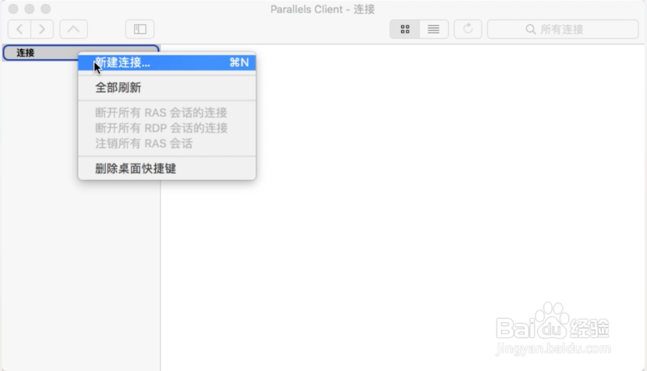Go forward with the right arrow

(42, 29)
